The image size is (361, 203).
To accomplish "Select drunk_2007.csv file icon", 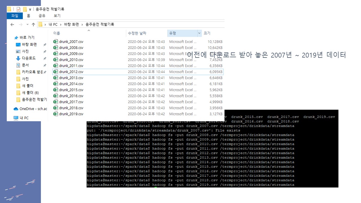I will (x=56, y=42).
